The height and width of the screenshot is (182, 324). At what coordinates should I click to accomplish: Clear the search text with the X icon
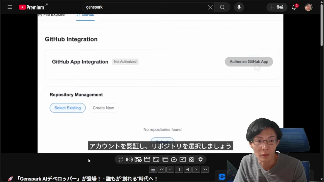[210, 7]
